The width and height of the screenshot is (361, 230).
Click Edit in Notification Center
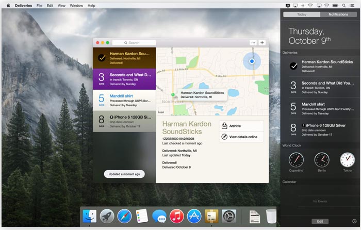tap(320, 221)
